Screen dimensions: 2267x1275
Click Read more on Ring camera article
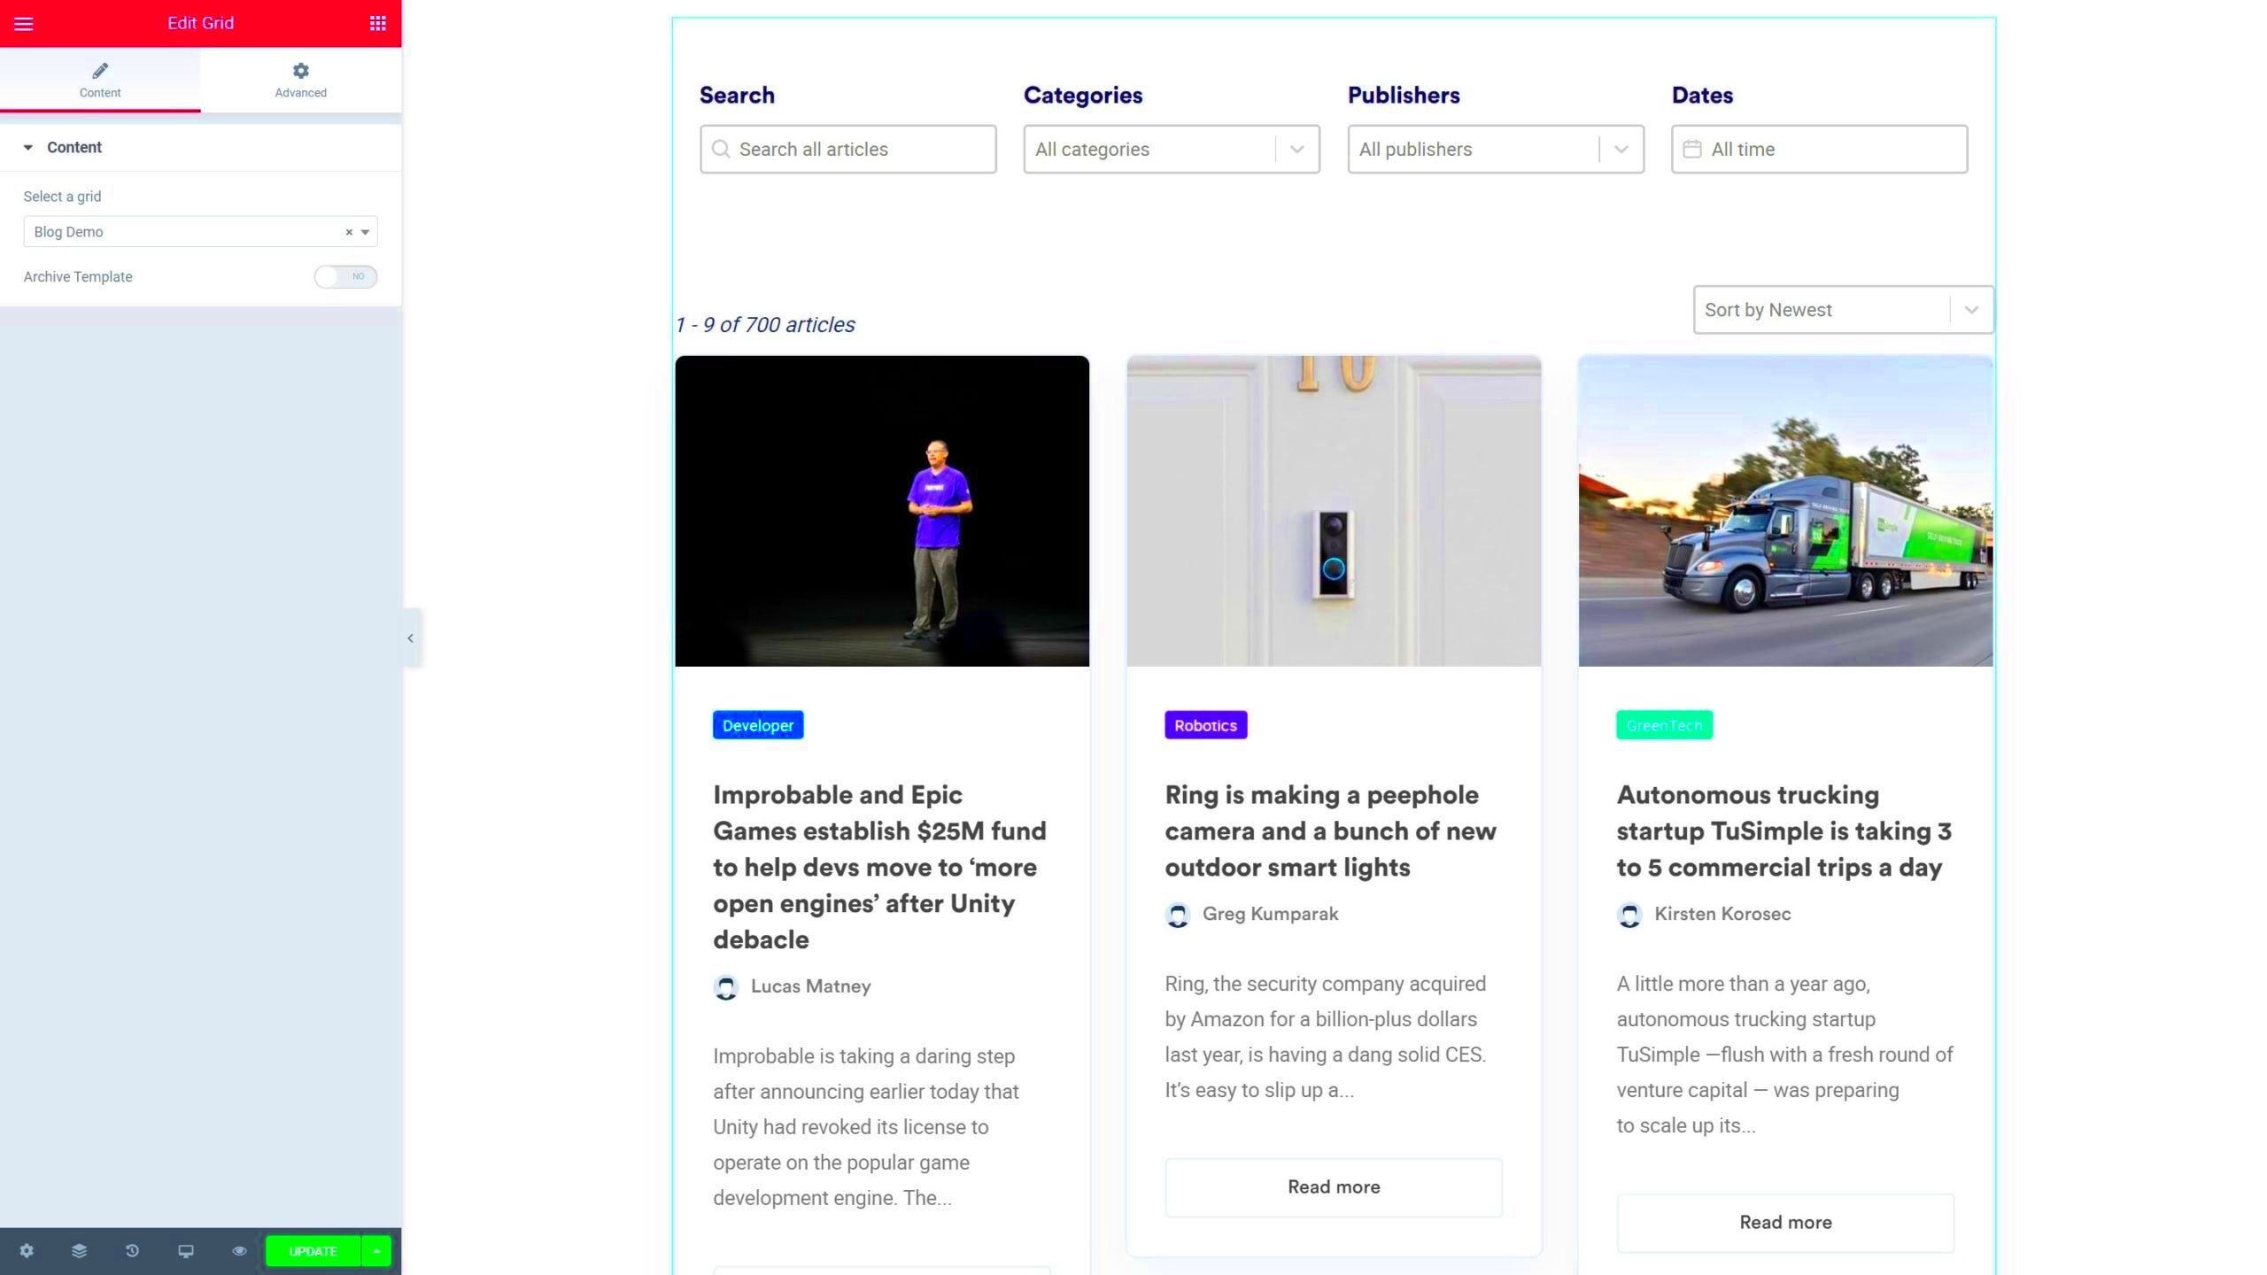click(x=1333, y=1186)
